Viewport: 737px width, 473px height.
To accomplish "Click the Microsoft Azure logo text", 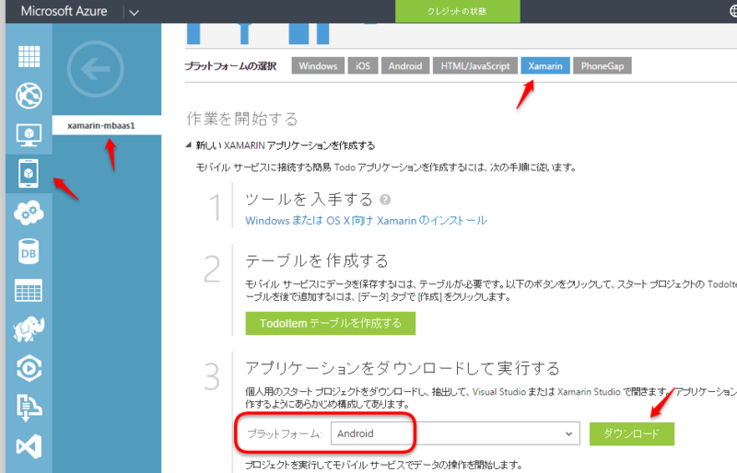I will 64,11.
